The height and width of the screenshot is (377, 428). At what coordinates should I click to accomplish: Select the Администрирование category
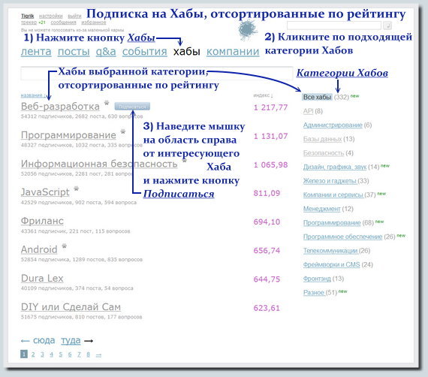[333, 125]
